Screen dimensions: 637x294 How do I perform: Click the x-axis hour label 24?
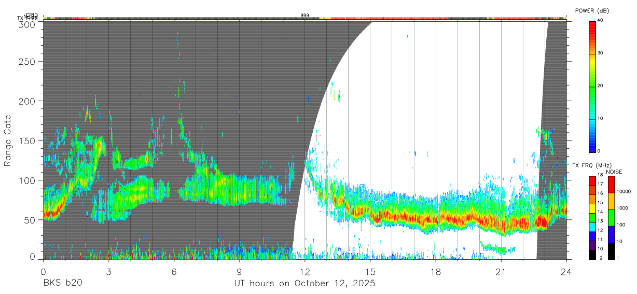[566, 271]
